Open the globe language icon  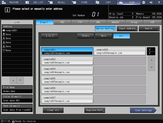point(143,2)
